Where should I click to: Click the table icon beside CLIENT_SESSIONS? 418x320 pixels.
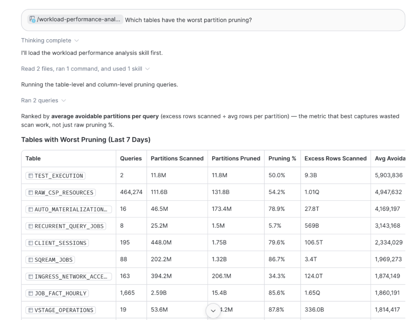pos(31,243)
